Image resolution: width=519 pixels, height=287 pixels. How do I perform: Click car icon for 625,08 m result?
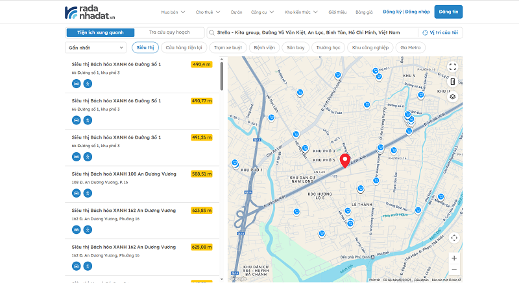pos(77,266)
